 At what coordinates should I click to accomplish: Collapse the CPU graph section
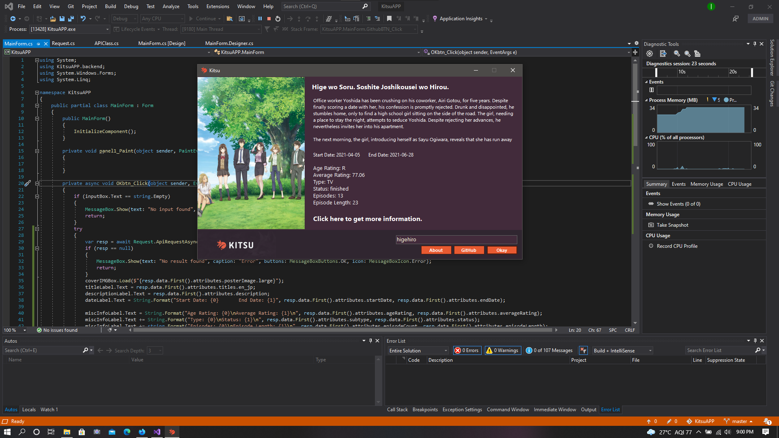[x=646, y=137]
